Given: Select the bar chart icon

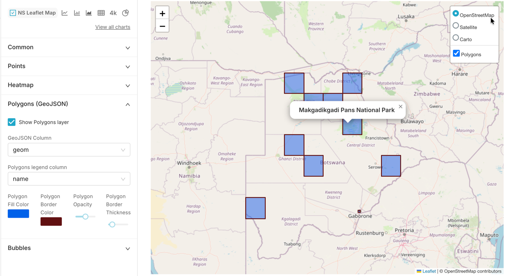Looking at the screenshot, I should 77,13.
